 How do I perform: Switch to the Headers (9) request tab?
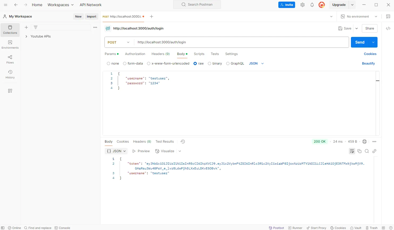point(161,54)
